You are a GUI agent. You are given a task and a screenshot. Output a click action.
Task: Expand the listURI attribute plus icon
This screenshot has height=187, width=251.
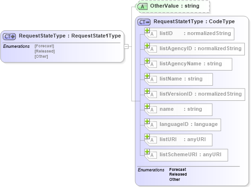(147, 136)
